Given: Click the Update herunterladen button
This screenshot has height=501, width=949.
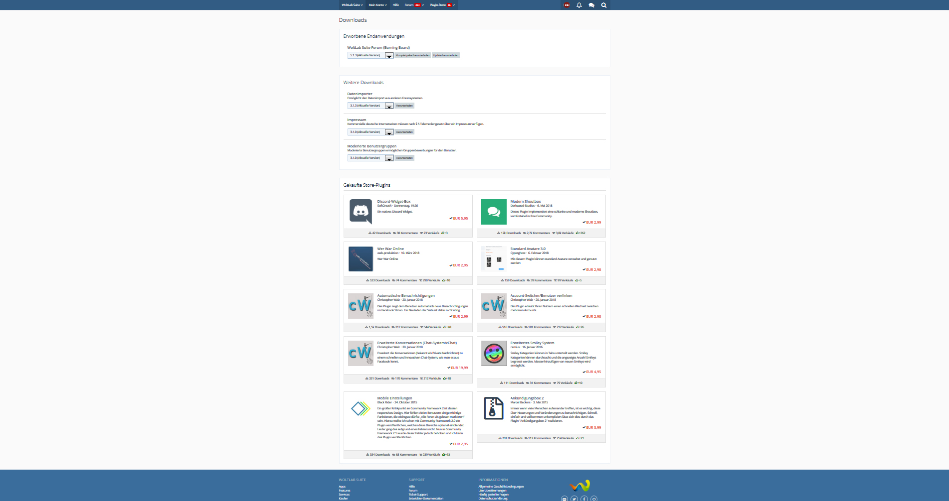Looking at the screenshot, I should 445,55.
